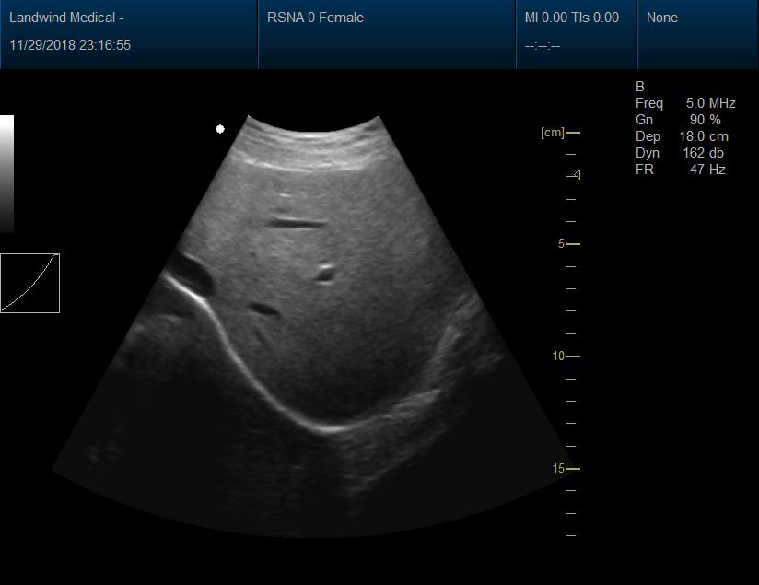Image resolution: width=759 pixels, height=585 pixels.
Task: Select the 'Gn 90 %' gain parameter
Action: pos(678,120)
